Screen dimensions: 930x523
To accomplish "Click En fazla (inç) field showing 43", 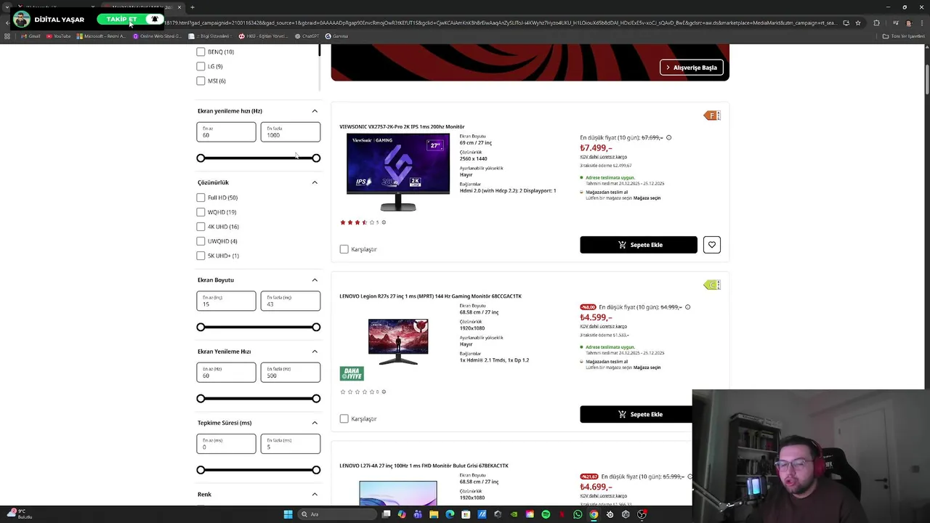I will (290, 301).
